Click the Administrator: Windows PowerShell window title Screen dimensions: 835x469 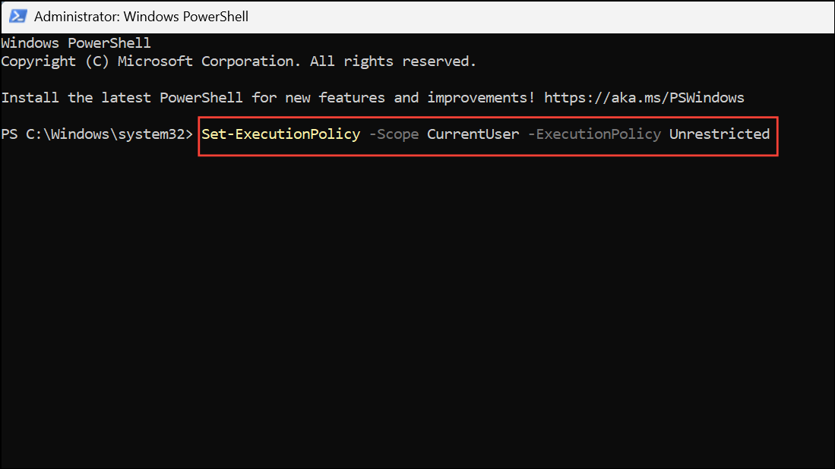141,17
